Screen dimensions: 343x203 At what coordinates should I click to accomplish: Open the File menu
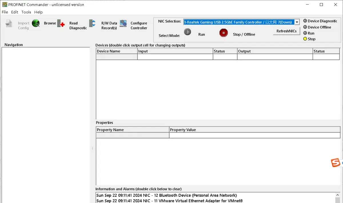point(5,12)
